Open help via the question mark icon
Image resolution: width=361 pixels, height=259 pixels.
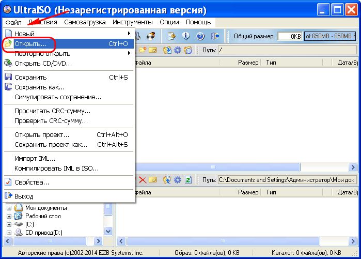[x=200, y=36]
